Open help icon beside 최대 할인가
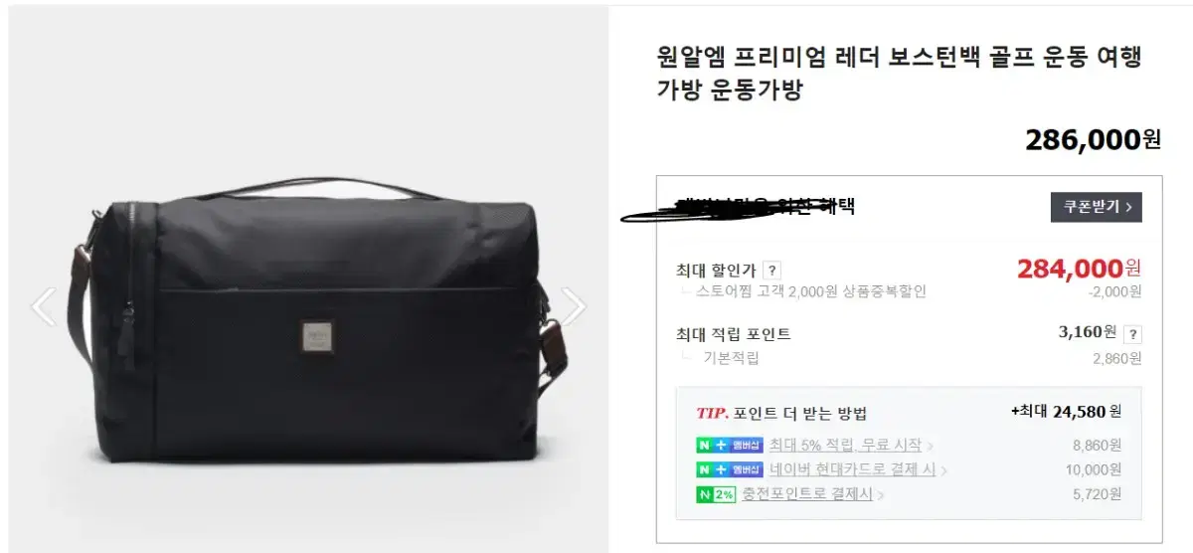 pos(772,271)
